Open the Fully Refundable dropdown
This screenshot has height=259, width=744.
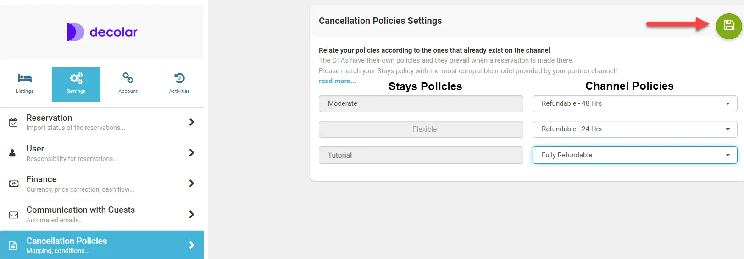634,155
